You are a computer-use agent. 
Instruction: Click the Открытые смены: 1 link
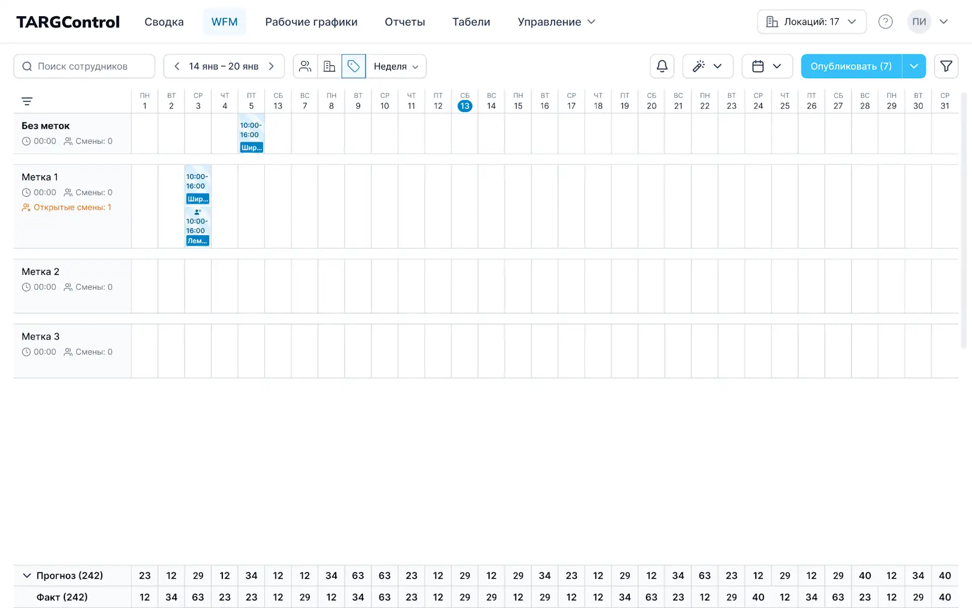72,207
